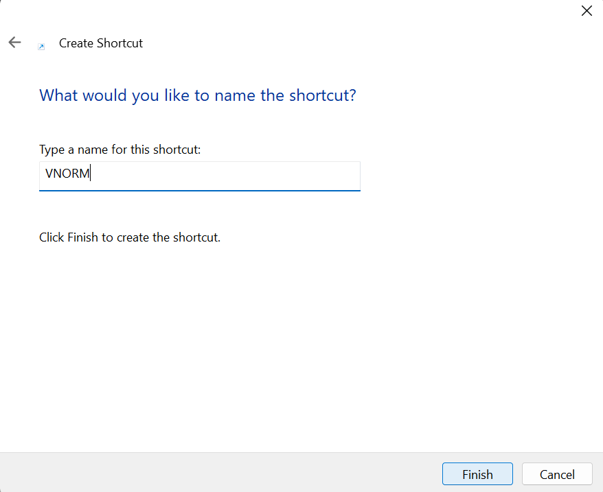Click the blank white area below instructions
The height and width of the screenshot is (492, 603).
(300, 346)
